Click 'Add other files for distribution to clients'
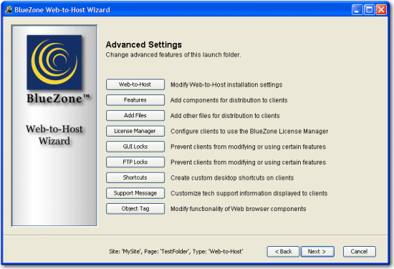The image size is (394, 269). (225, 116)
